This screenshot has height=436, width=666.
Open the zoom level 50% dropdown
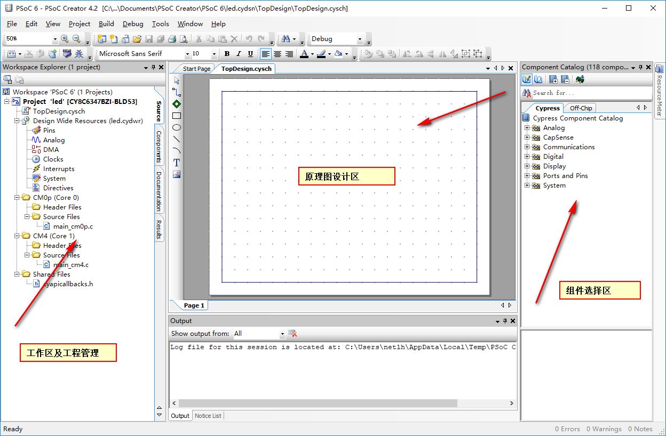[x=55, y=39]
